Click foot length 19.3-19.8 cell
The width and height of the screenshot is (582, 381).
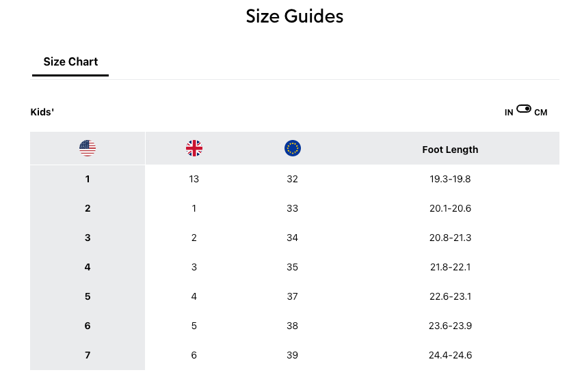[450, 179]
